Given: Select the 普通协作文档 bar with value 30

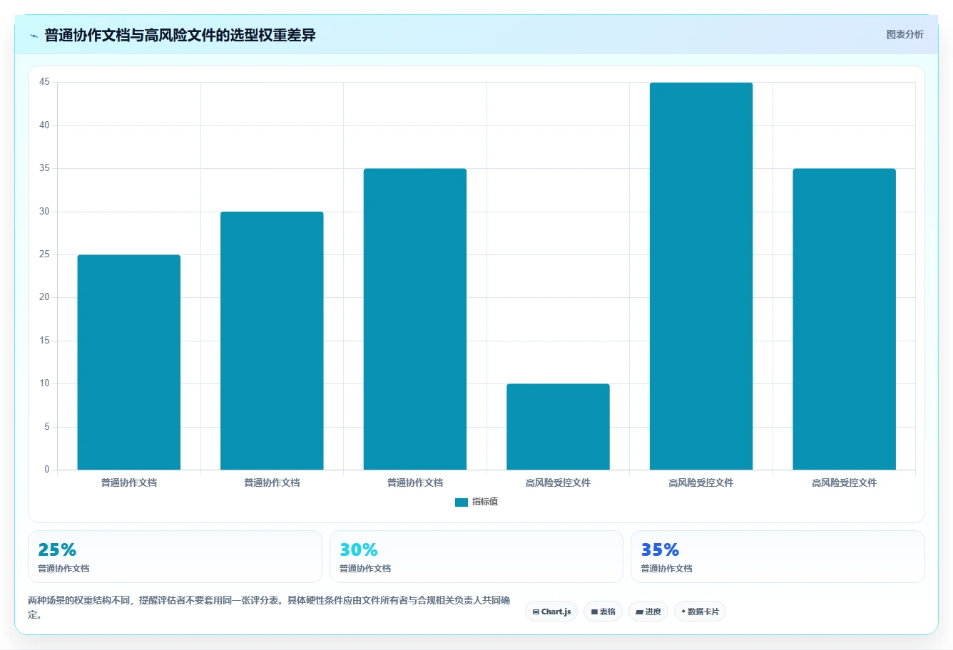Looking at the screenshot, I should coord(272,341).
